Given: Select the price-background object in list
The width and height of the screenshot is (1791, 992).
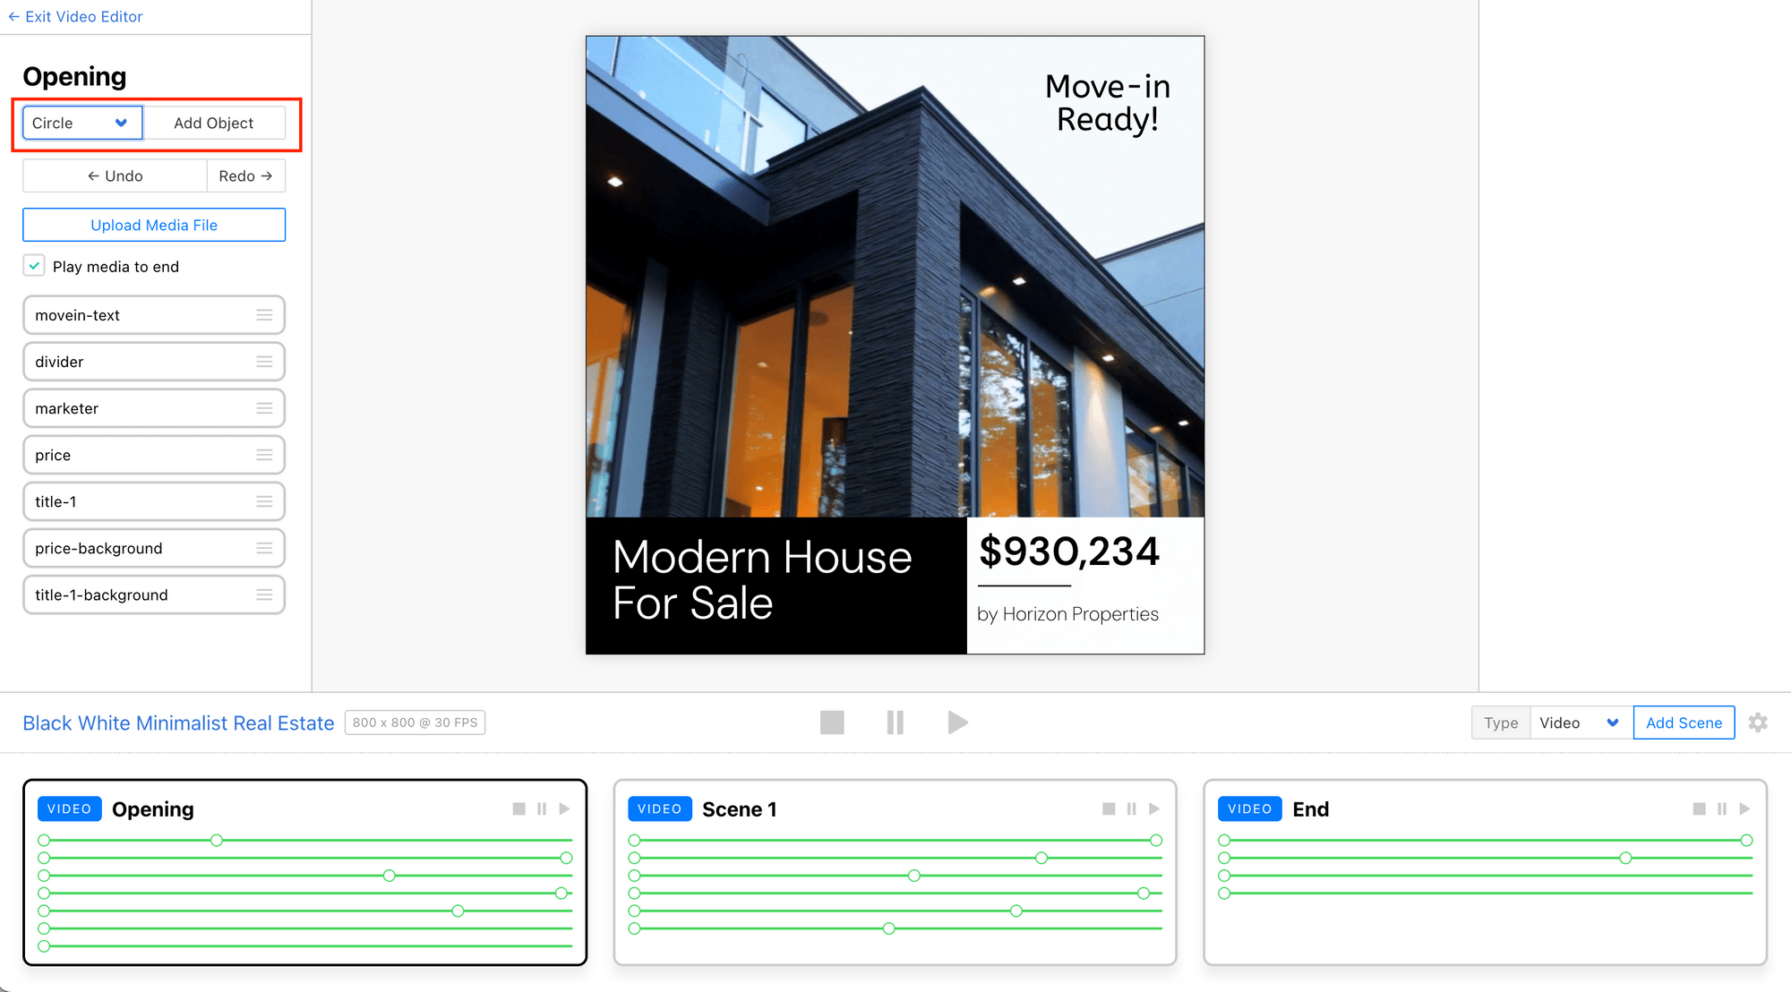Looking at the screenshot, I should tap(154, 548).
